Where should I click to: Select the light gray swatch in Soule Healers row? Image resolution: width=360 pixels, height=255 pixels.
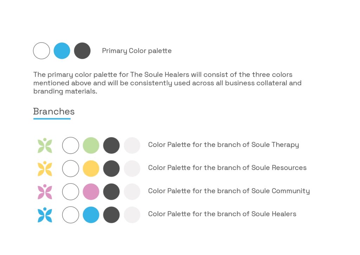(132, 215)
